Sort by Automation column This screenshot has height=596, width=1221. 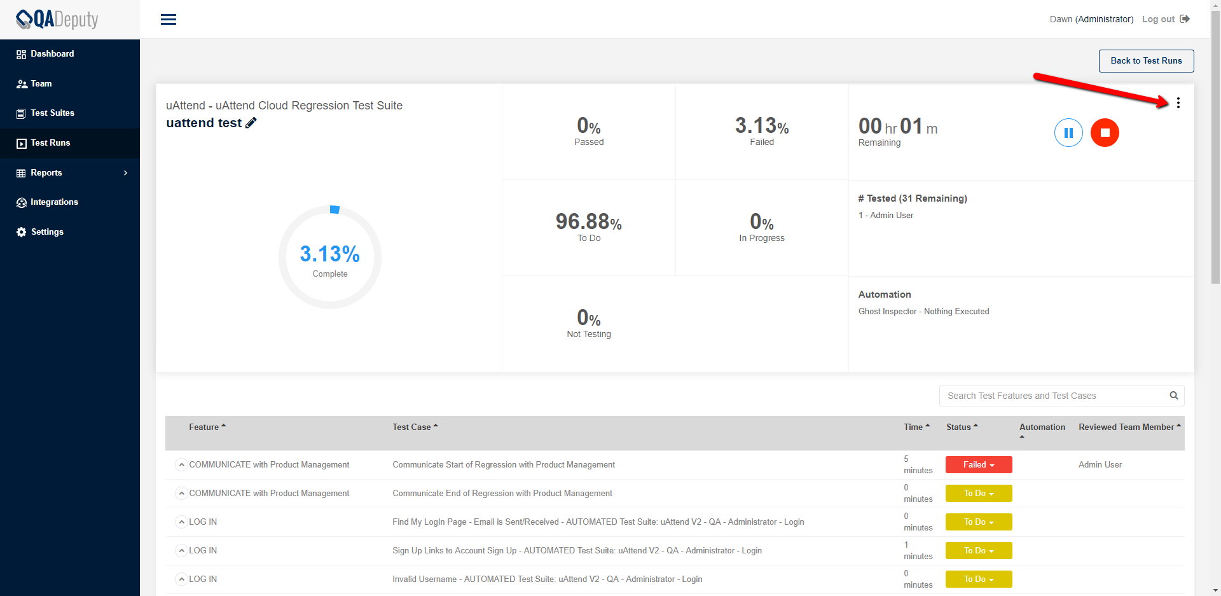tap(1042, 431)
